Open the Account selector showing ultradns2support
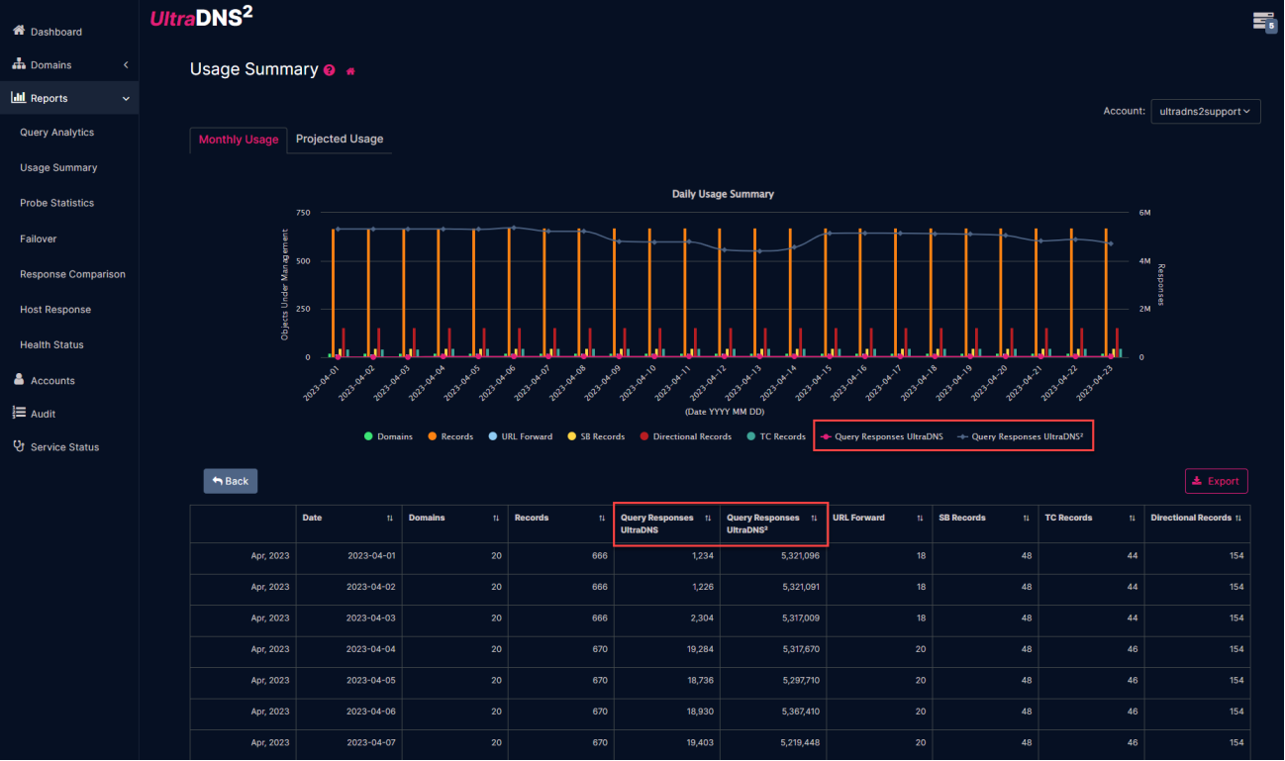This screenshot has width=1285, height=761. [x=1205, y=111]
